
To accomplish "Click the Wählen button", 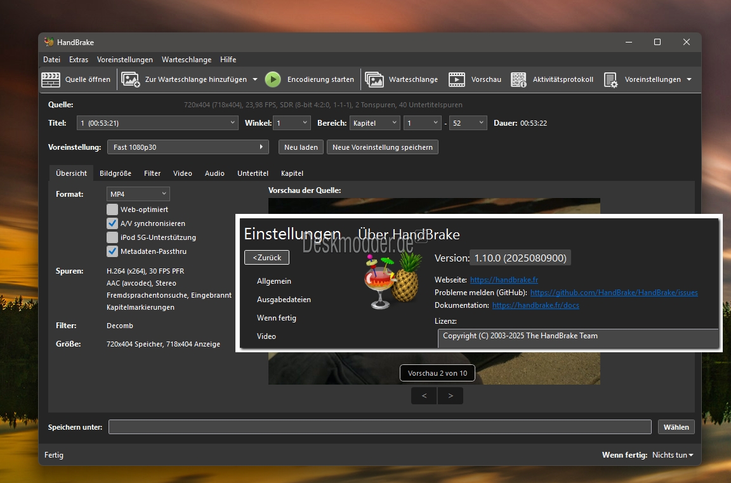I will [x=676, y=427].
